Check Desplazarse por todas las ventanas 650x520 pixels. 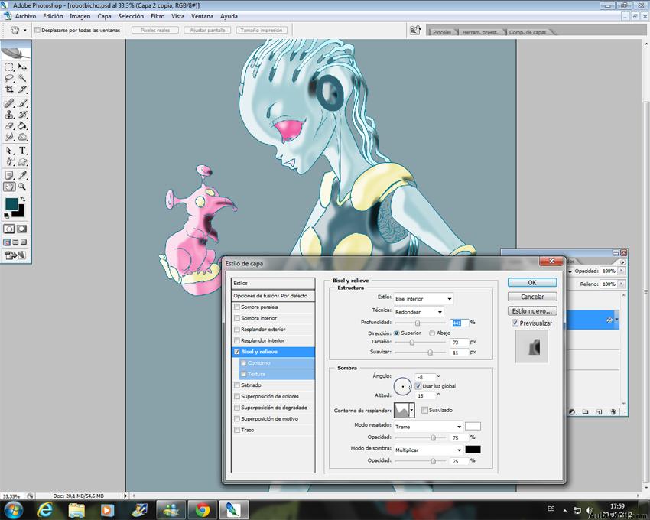(37, 31)
